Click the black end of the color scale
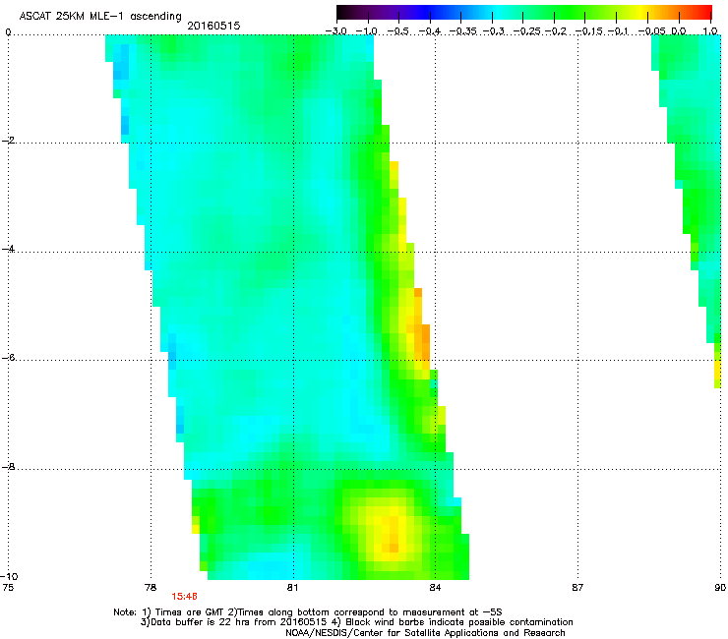Viewport: 728px width, 639px height. pyautogui.click(x=343, y=12)
